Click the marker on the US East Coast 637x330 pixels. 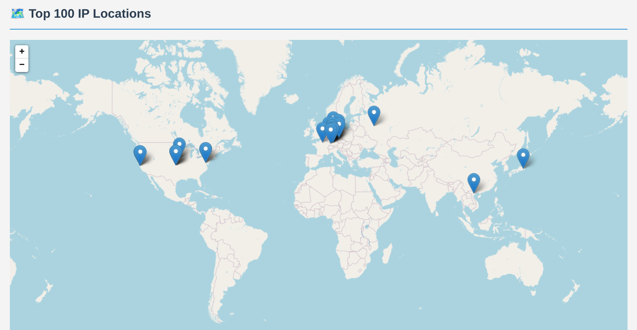[205, 152]
